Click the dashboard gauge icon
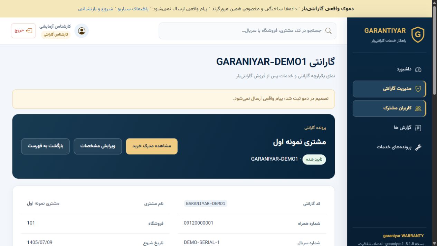The height and width of the screenshot is (246, 437). pos(418,69)
